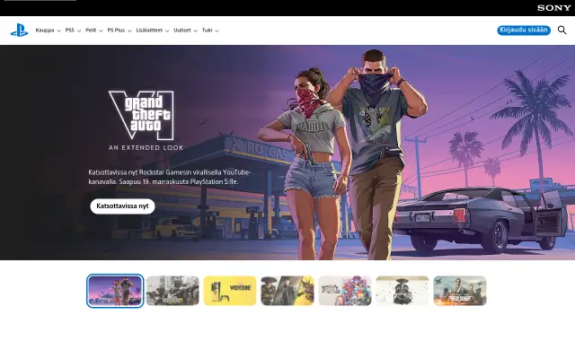Open the search magnifier icon
The width and height of the screenshot is (575, 359).
(562, 30)
